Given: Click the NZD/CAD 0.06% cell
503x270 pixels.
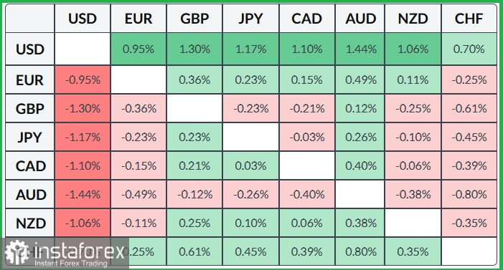Looking at the screenshot, I should [307, 223].
